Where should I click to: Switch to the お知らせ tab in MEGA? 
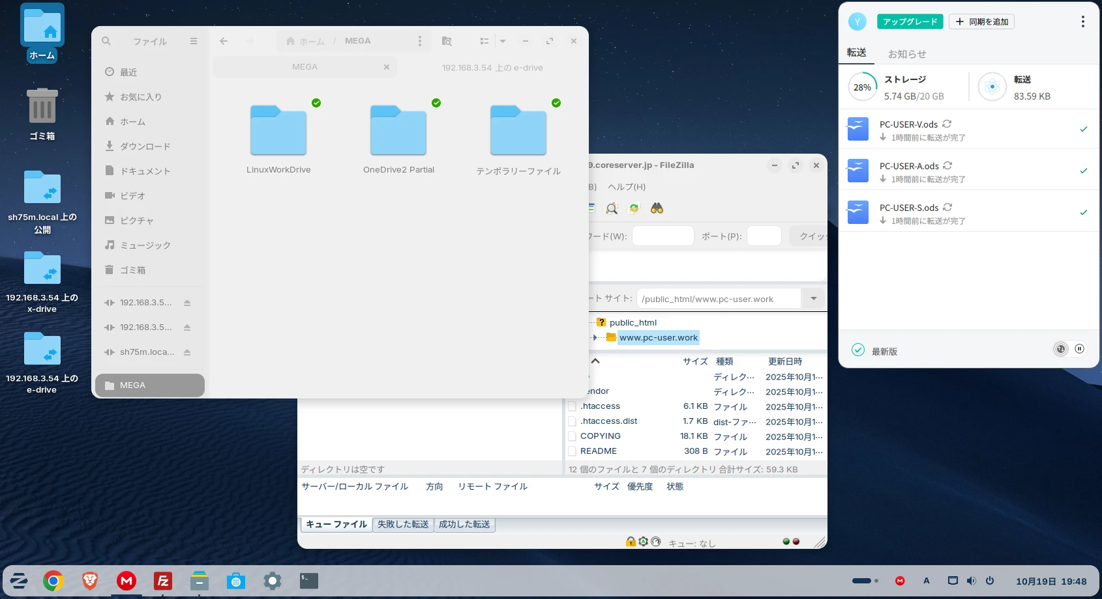pyautogui.click(x=906, y=54)
